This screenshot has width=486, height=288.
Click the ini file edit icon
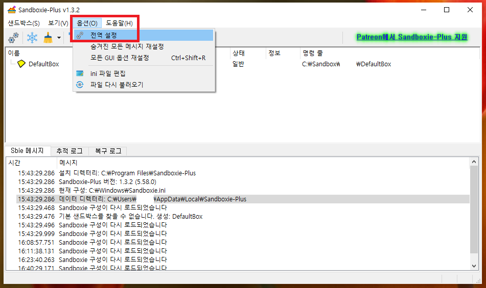click(80, 73)
